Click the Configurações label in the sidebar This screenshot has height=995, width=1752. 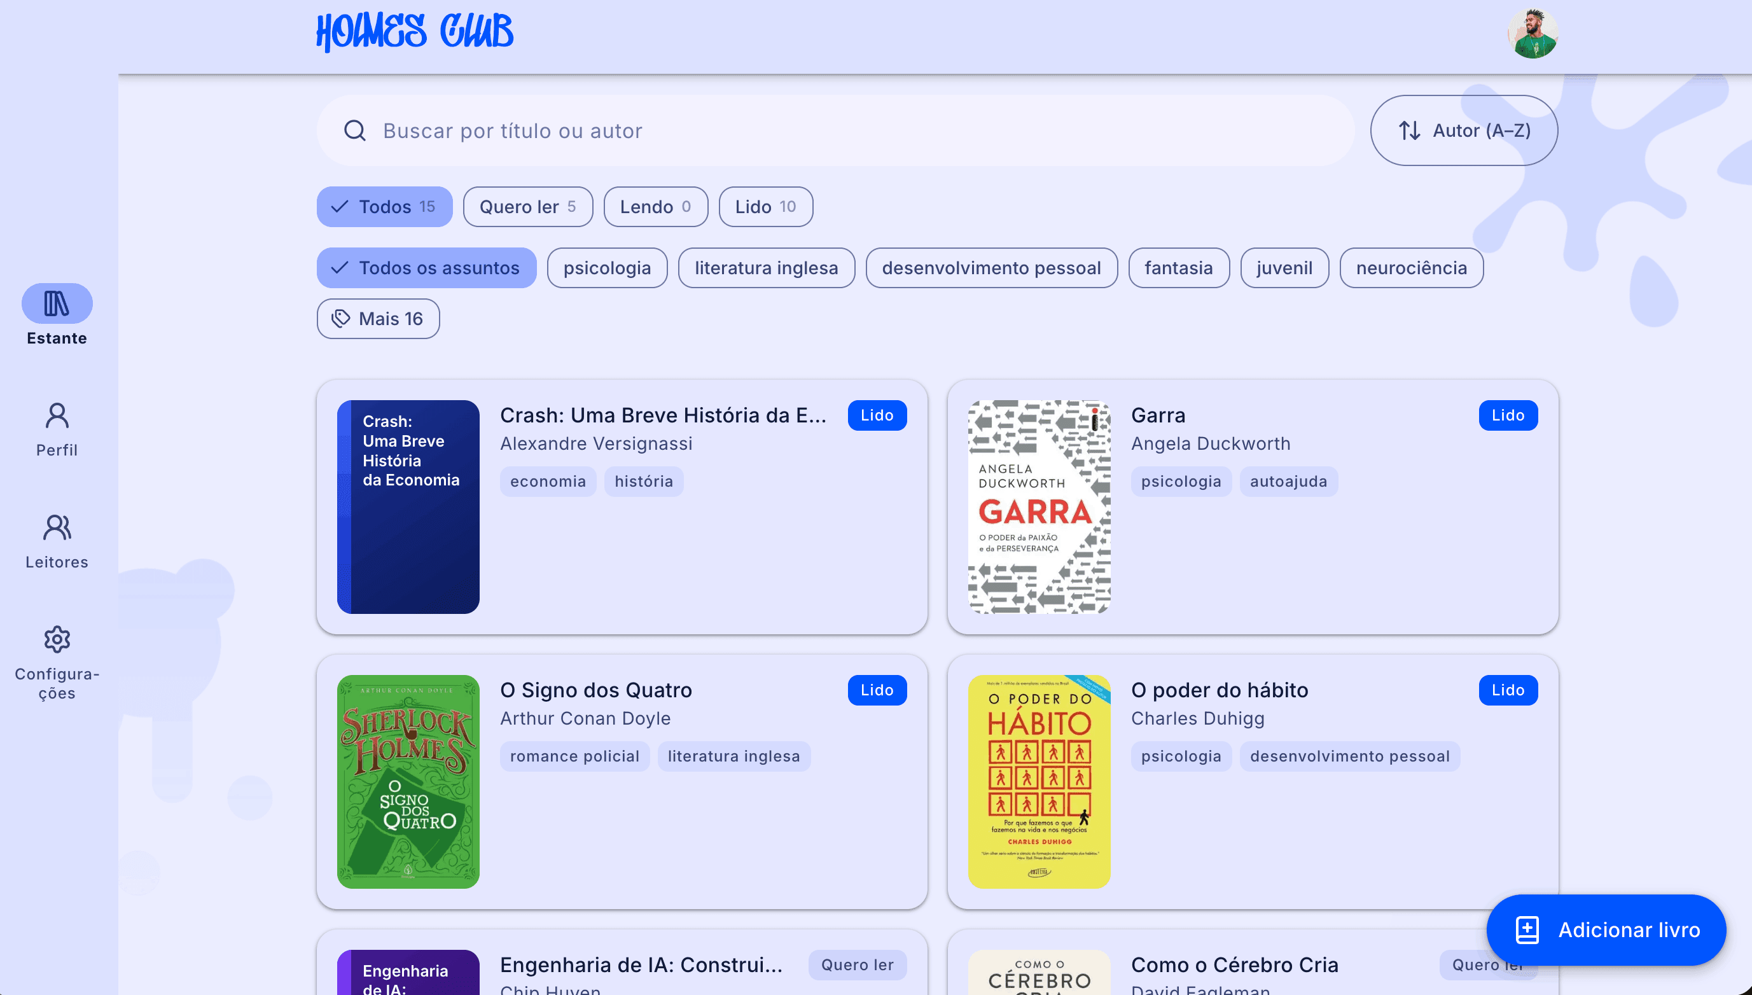point(57,684)
